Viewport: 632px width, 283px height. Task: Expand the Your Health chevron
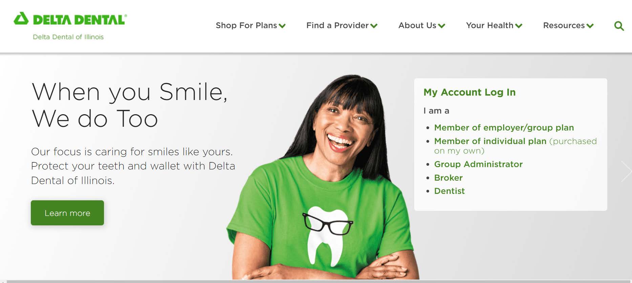coord(519,26)
